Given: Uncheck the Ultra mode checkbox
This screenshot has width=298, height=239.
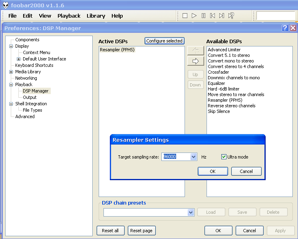Looking at the screenshot, I should tap(224, 157).
